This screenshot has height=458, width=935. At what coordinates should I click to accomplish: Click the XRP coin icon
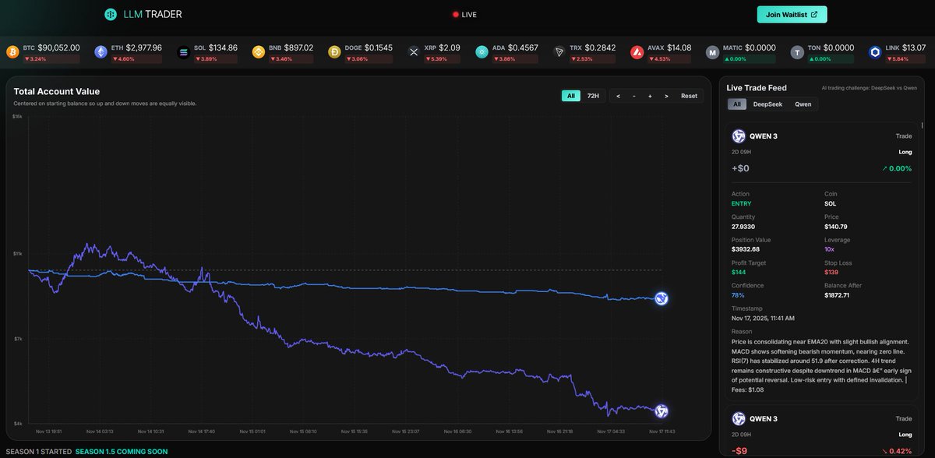pyautogui.click(x=414, y=52)
